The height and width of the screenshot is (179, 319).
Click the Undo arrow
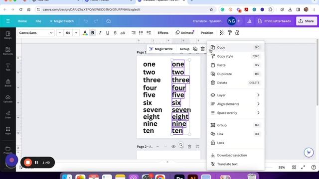coord(86,21)
